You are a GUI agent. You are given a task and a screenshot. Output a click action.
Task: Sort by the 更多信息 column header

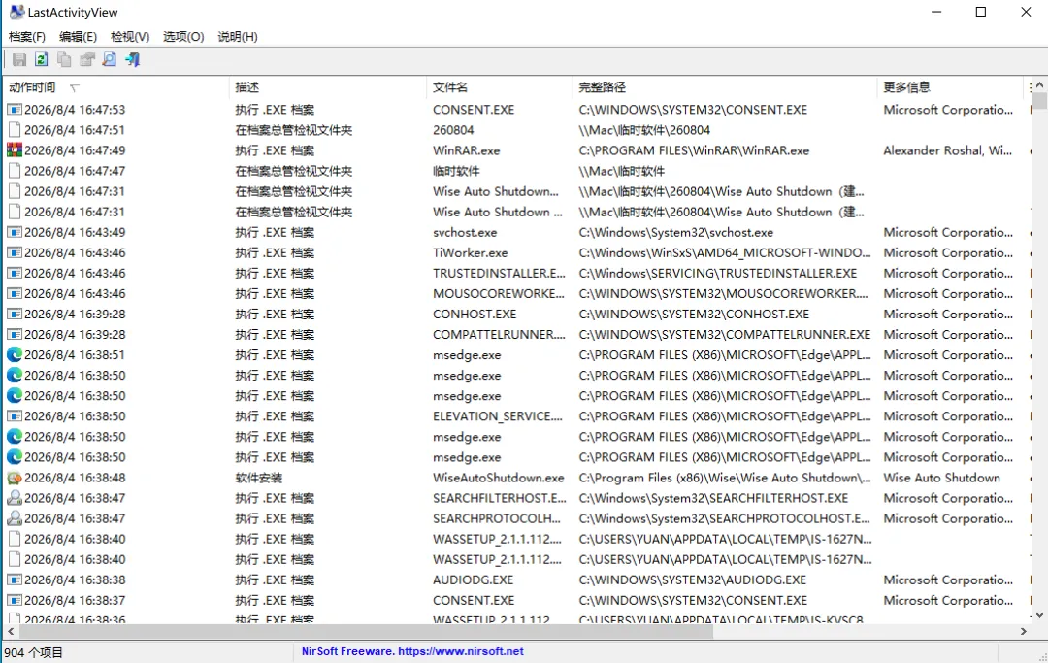950,87
